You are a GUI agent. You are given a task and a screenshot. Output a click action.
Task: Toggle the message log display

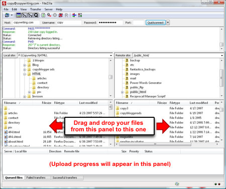click(x=19, y=16)
